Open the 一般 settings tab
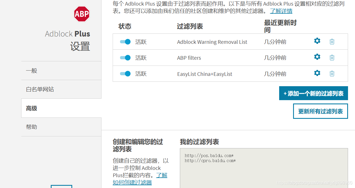 tap(61, 71)
